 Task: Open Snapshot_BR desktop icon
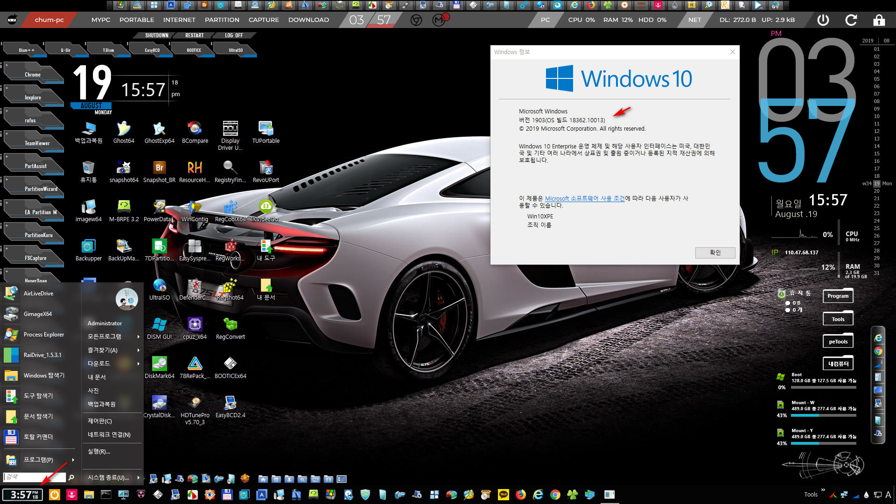click(x=159, y=171)
